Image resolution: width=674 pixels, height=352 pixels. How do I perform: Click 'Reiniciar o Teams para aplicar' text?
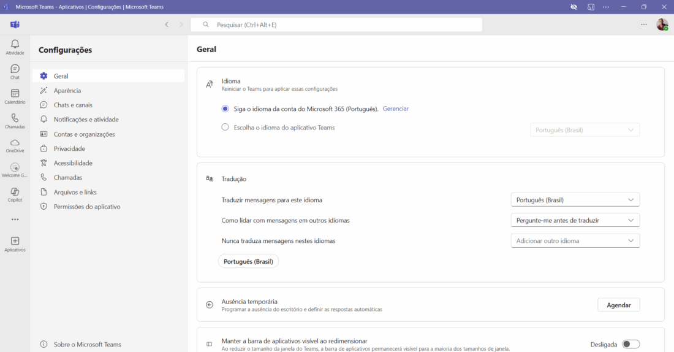tap(279, 89)
